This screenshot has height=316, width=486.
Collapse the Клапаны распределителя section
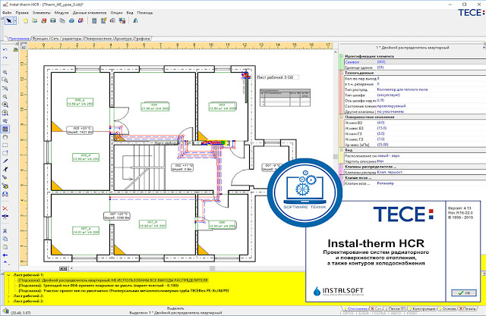point(341,167)
